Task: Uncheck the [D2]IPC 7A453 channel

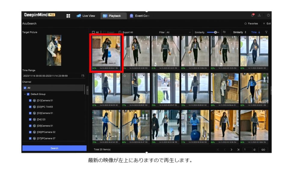Action: tap(30, 107)
